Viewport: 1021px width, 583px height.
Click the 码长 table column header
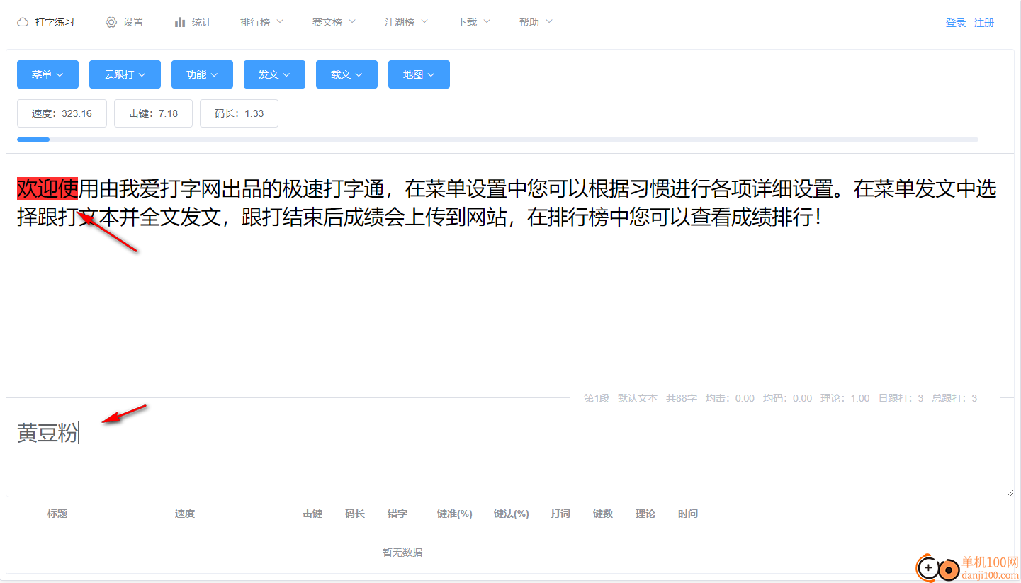[x=355, y=514]
